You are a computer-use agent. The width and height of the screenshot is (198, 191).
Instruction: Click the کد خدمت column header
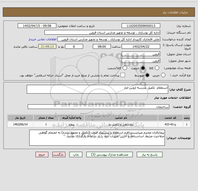coord(170,118)
